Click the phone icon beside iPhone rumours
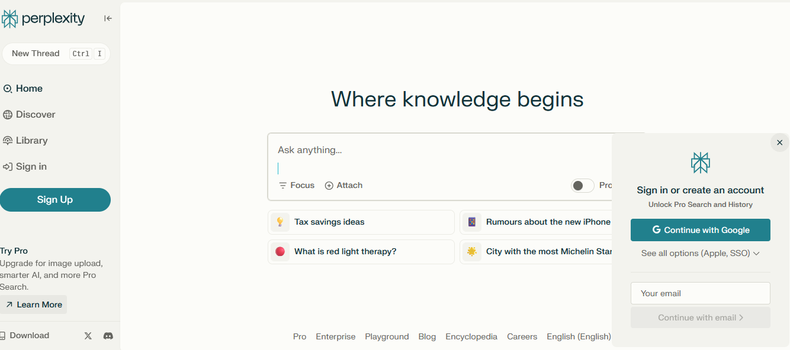Screen dimensions: 790x350 [x=472, y=222]
